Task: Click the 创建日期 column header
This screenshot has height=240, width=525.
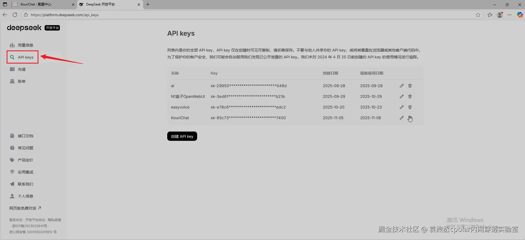Action: pos(330,73)
